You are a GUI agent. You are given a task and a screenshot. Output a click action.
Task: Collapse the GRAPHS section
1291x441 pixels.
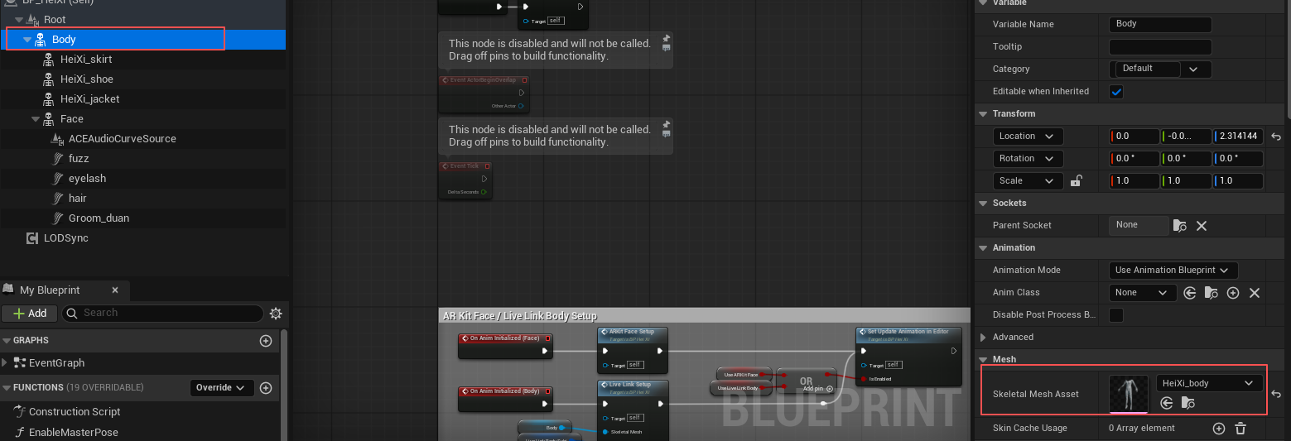click(x=7, y=341)
